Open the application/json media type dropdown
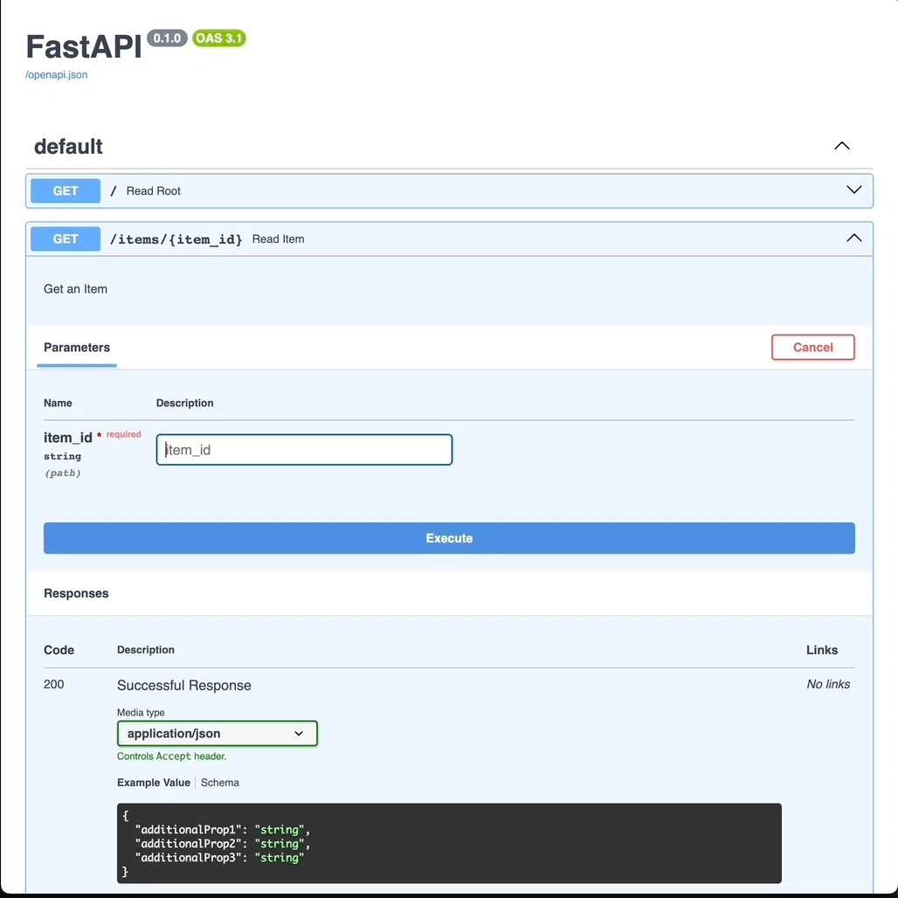 (217, 733)
